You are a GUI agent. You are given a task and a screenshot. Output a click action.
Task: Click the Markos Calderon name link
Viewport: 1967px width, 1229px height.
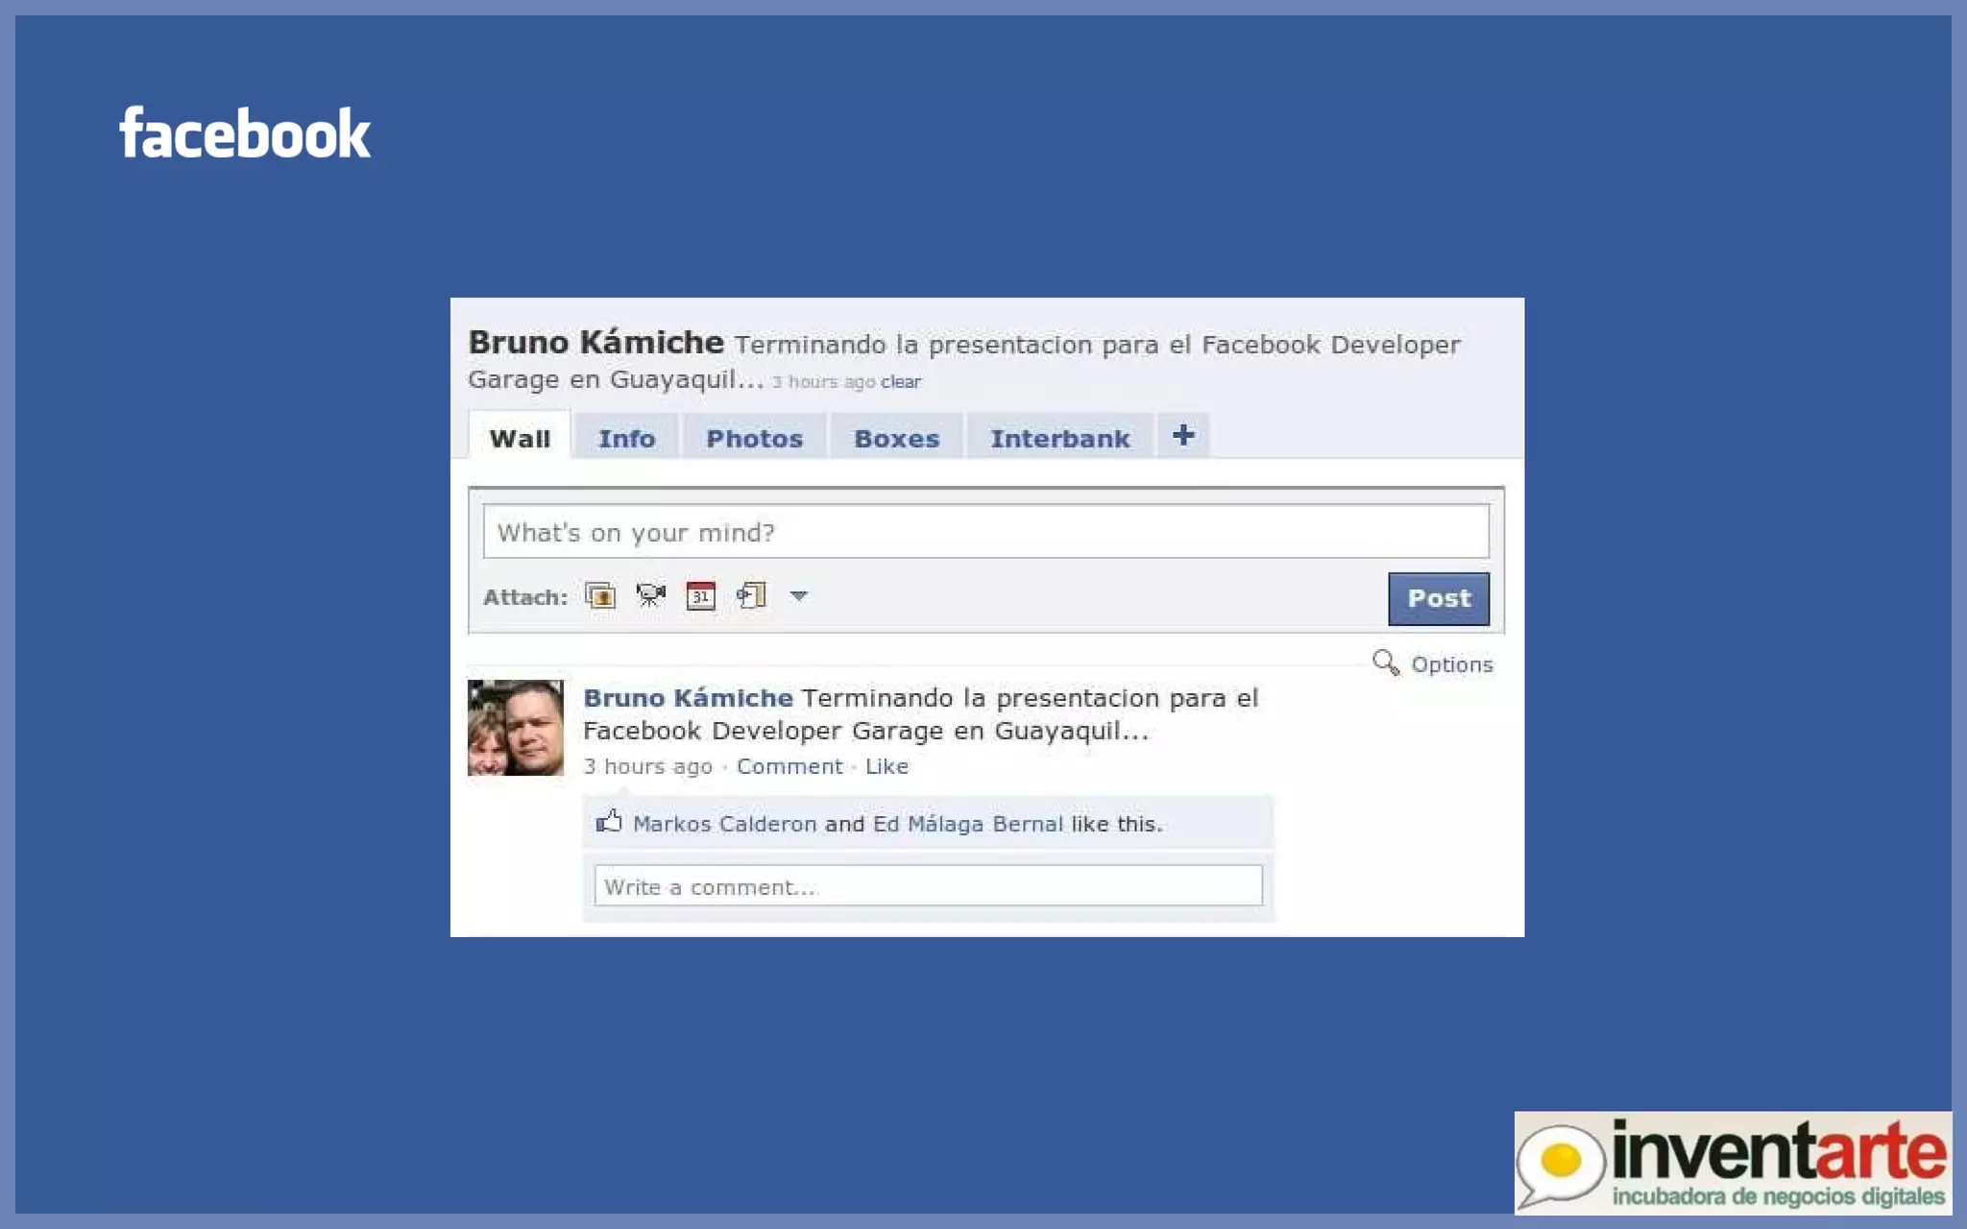point(724,824)
